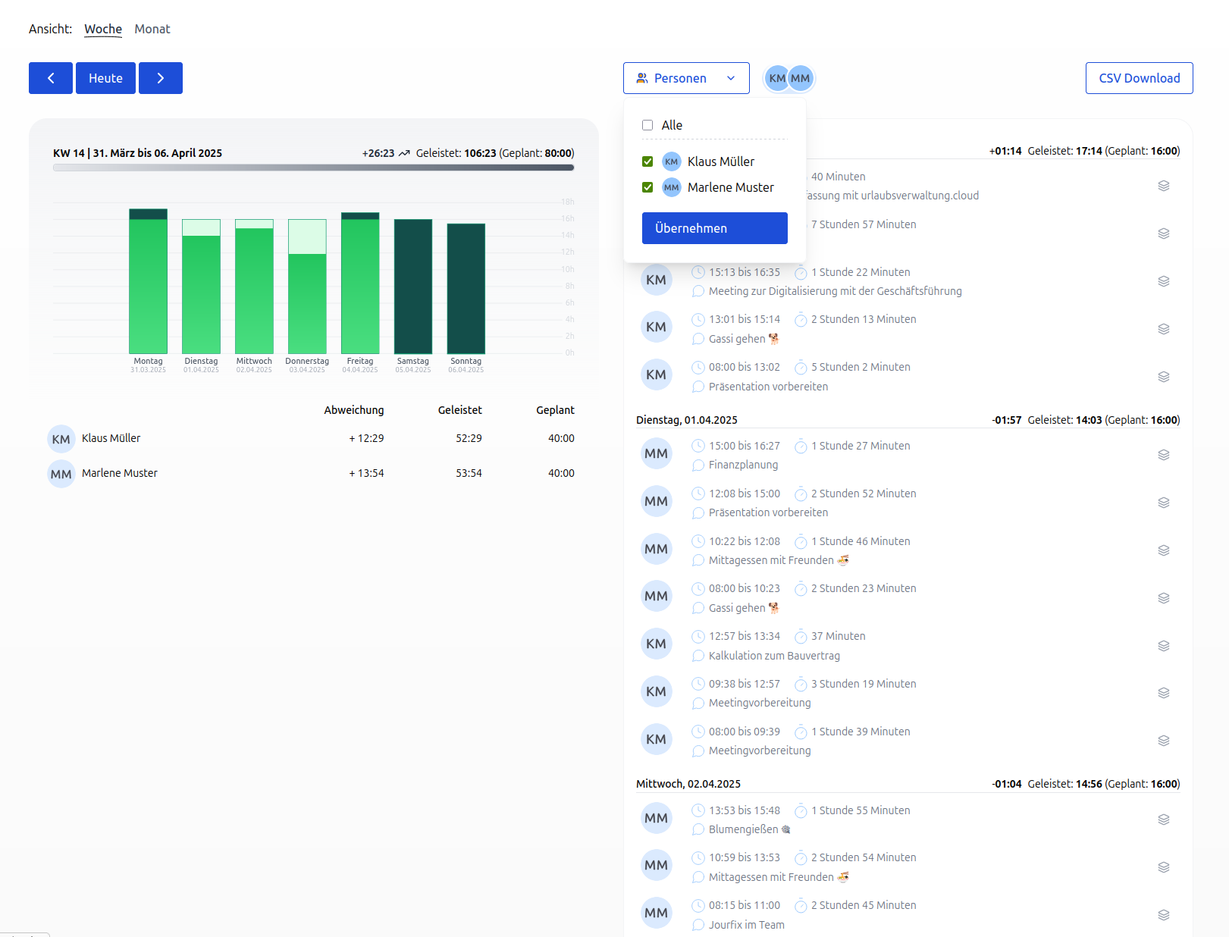Open layers icon for 13:01 Gassi gehen entry

click(1164, 329)
